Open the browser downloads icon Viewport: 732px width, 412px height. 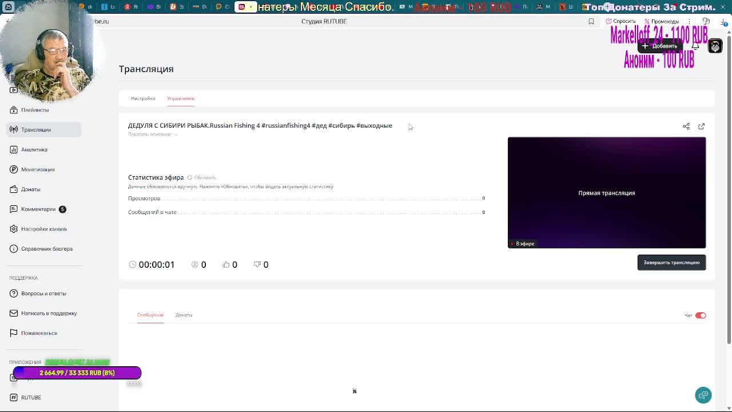[724, 22]
